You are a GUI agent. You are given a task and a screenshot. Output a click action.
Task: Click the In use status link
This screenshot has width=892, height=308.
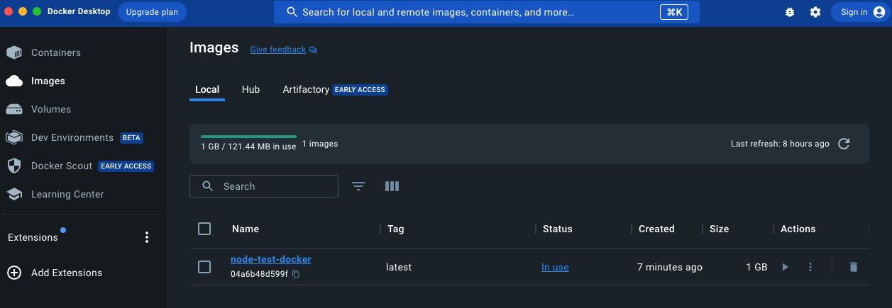coord(555,267)
